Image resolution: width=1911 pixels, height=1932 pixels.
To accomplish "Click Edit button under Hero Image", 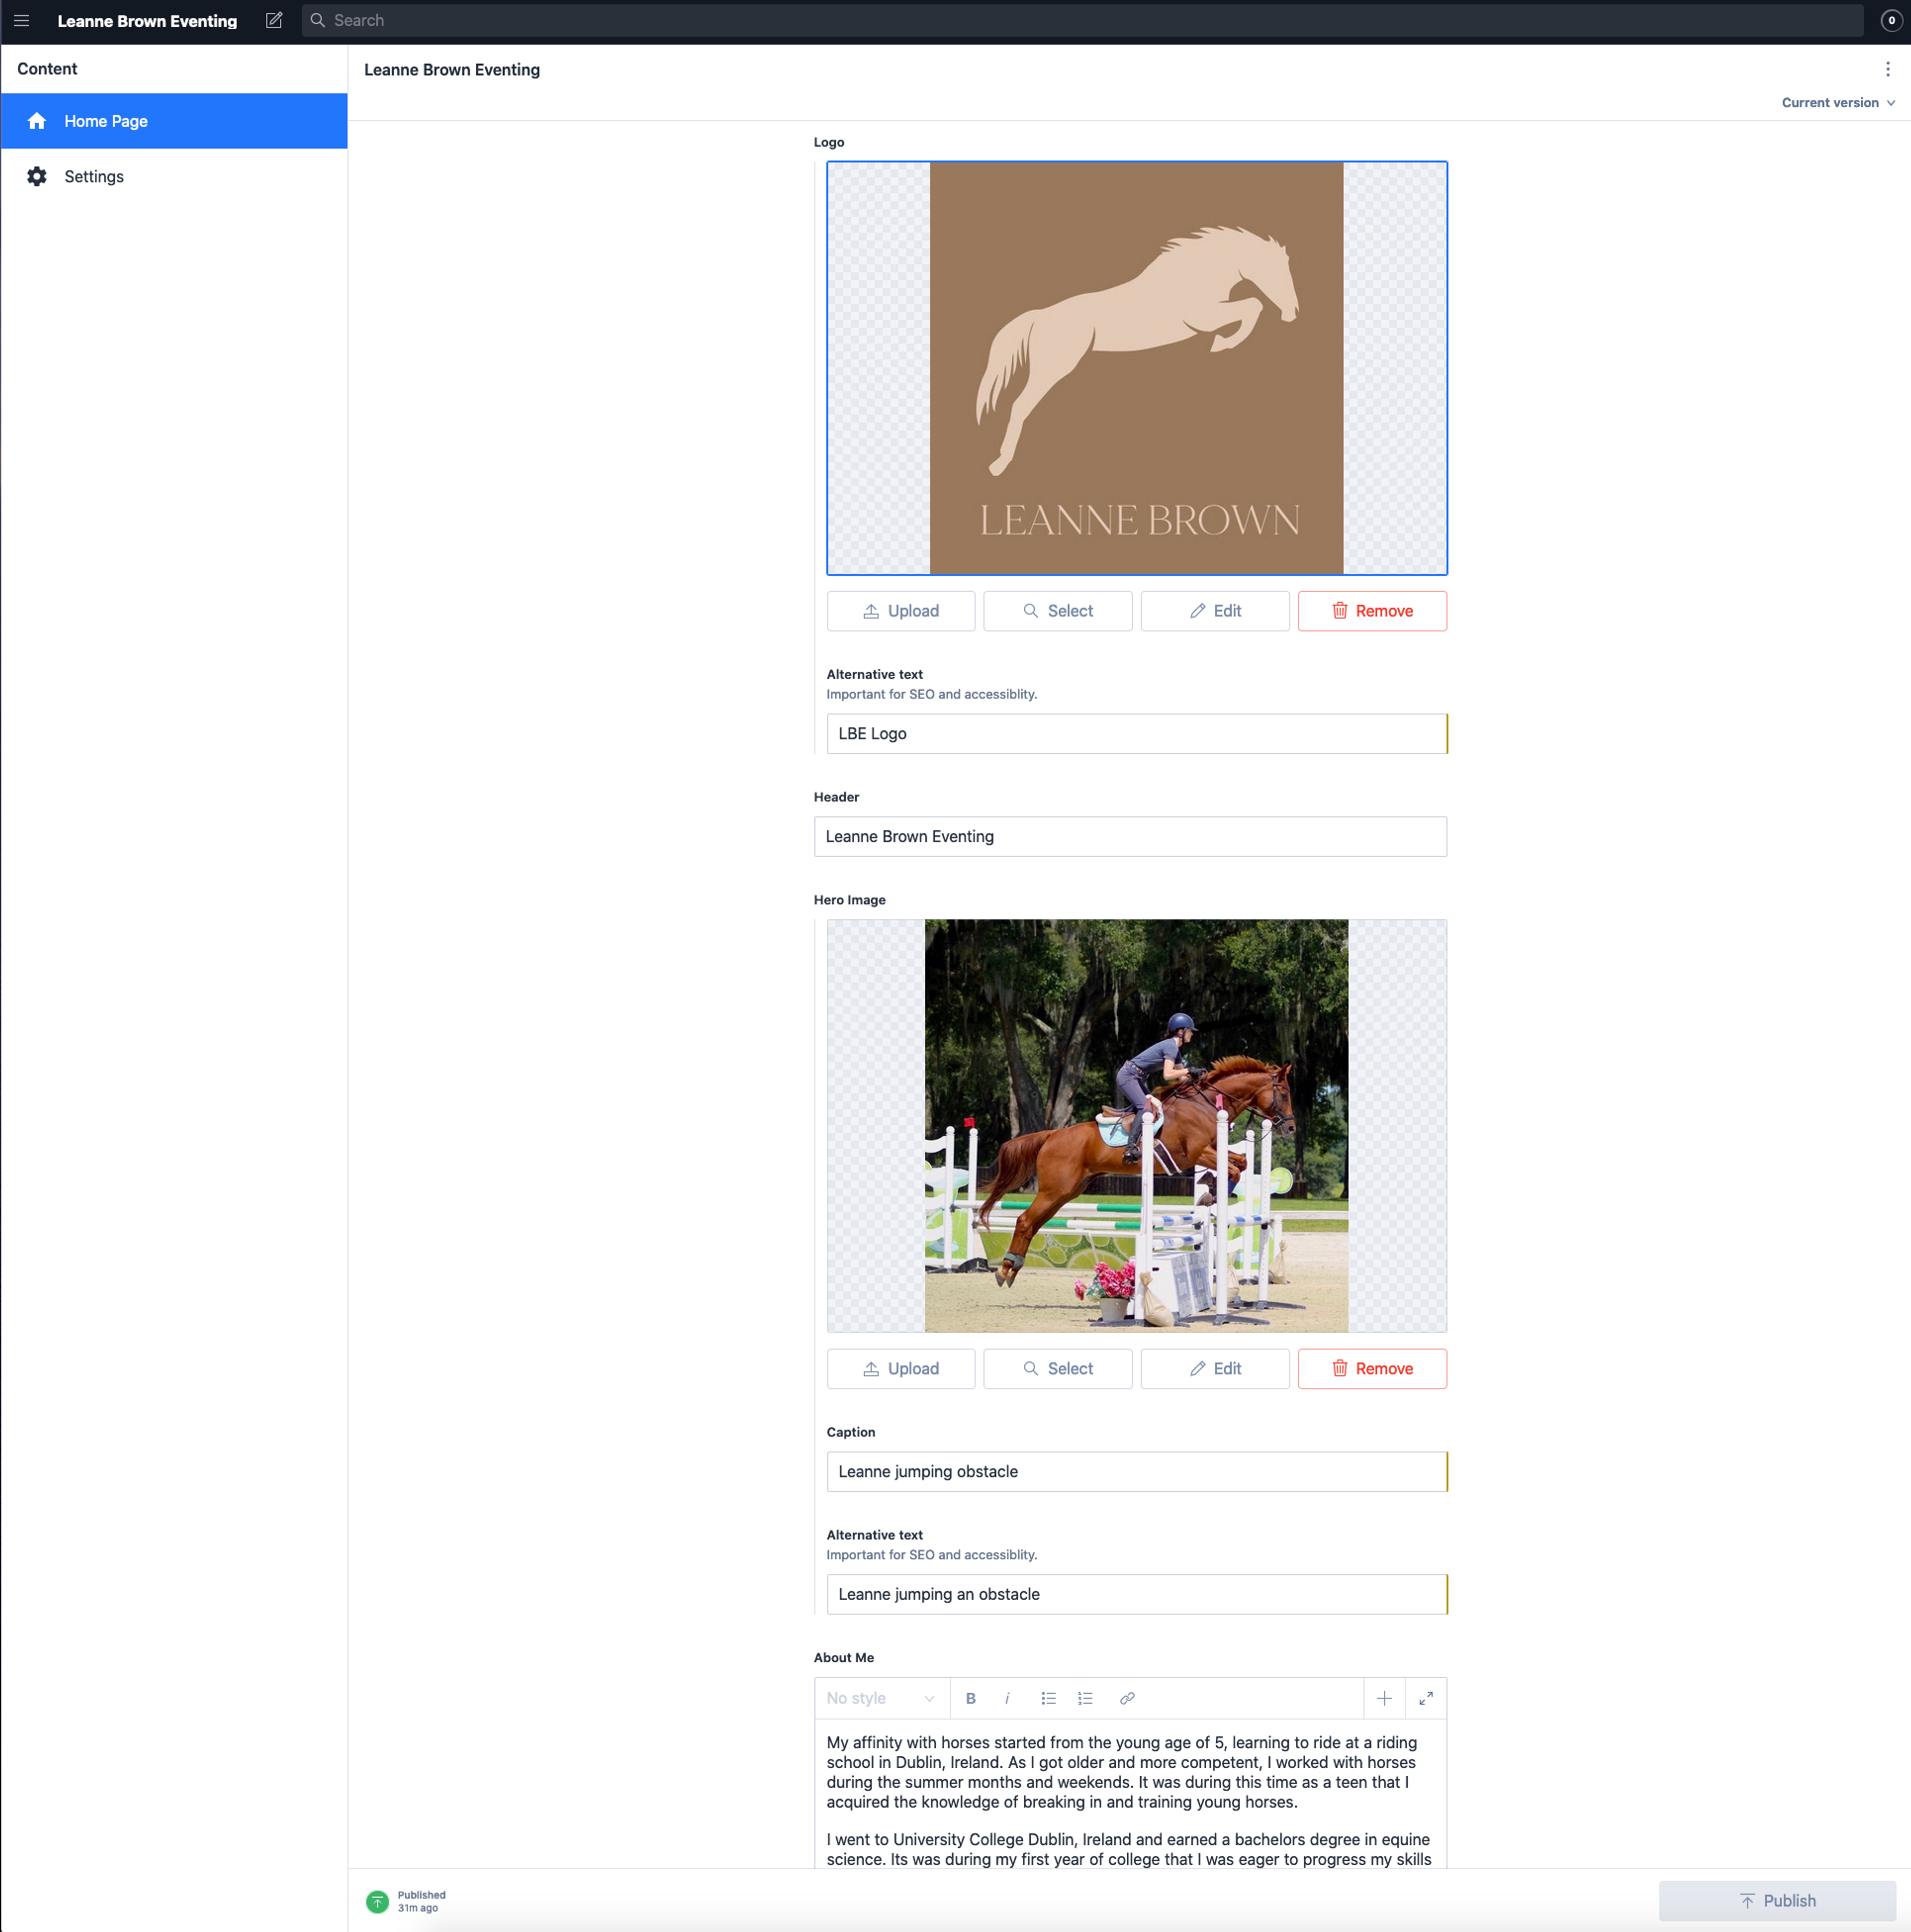I will (1214, 1368).
